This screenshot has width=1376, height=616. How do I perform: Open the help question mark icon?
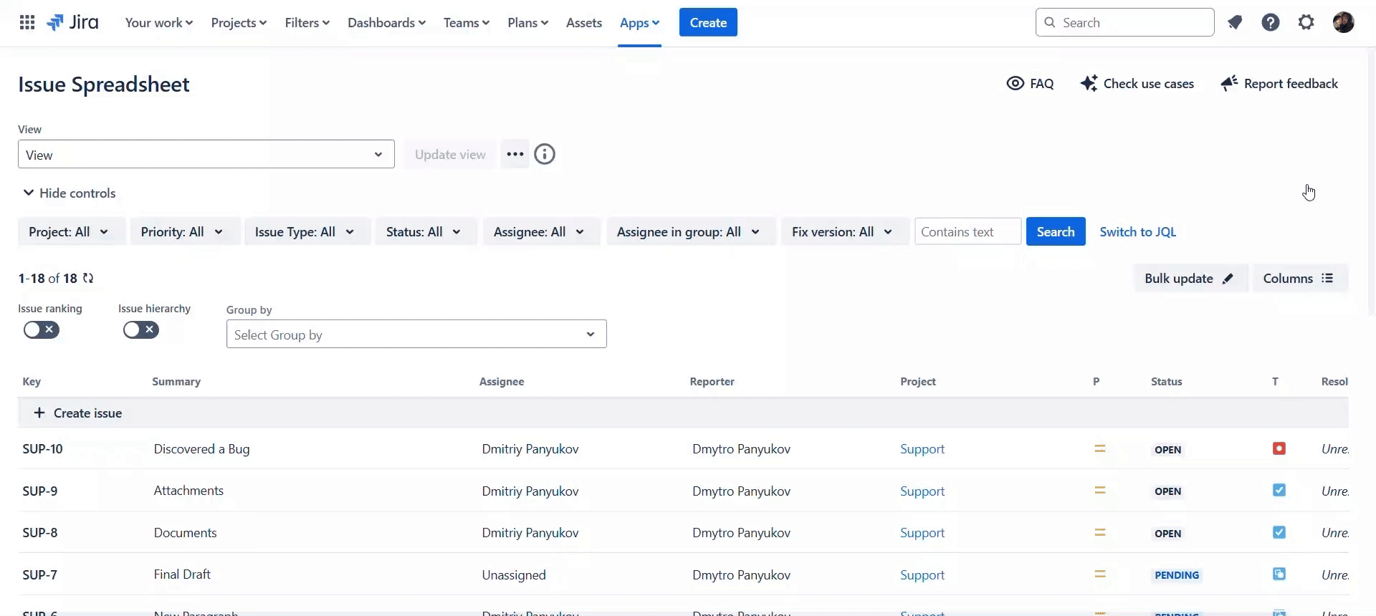[x=1270, y=23]
